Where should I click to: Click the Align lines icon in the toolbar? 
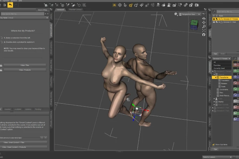pyautogui.click(x=84, y=5)
